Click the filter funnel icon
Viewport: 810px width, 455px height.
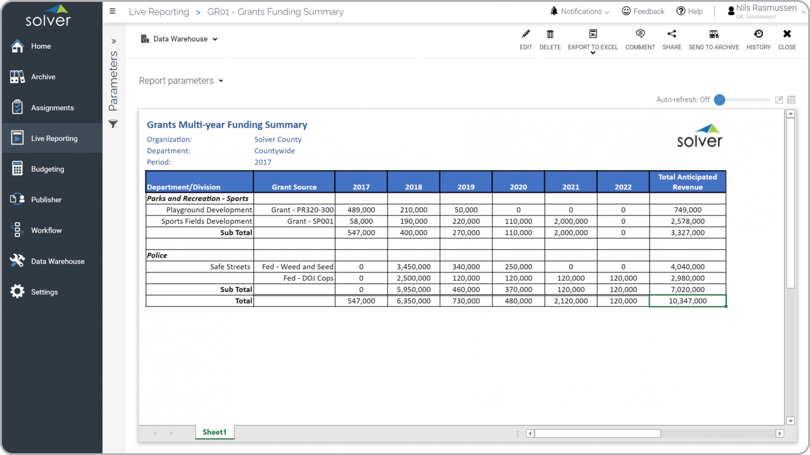[x=113, y=124]
